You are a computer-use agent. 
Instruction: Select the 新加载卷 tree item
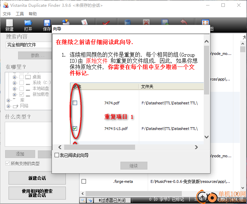pyautogui.click(x=41, y=94)
